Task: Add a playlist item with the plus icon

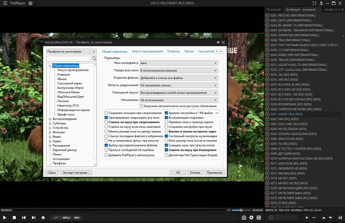Action: 307,218
